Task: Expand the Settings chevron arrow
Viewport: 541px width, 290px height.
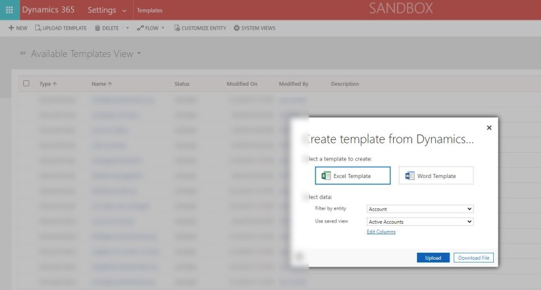Action: click(x=124, y=11)
